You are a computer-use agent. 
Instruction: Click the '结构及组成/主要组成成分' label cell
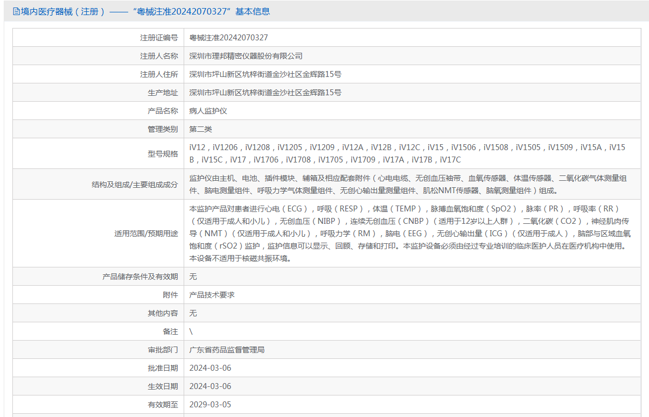99,184
